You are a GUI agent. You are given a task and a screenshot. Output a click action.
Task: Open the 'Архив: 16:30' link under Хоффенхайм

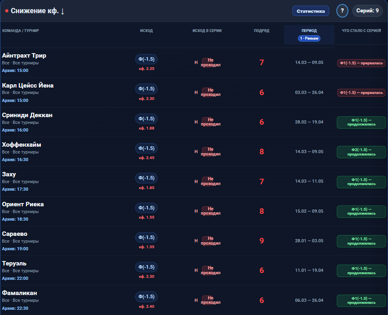(x=15, y=160)
